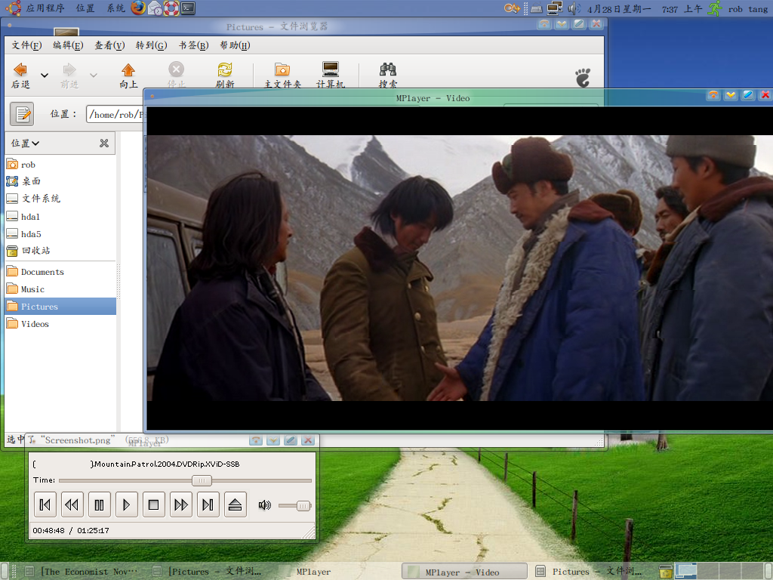Click the Refresh (刷新) toolbar icon

[225, 76]
